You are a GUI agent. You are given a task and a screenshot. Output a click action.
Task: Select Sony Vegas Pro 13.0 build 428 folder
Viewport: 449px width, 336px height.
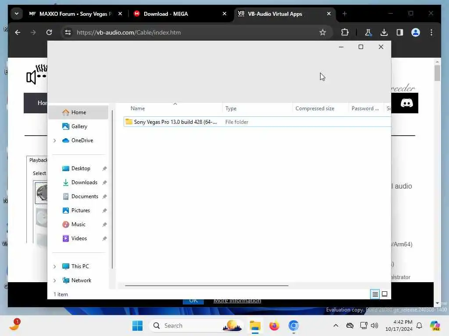(x=257, y=122)
